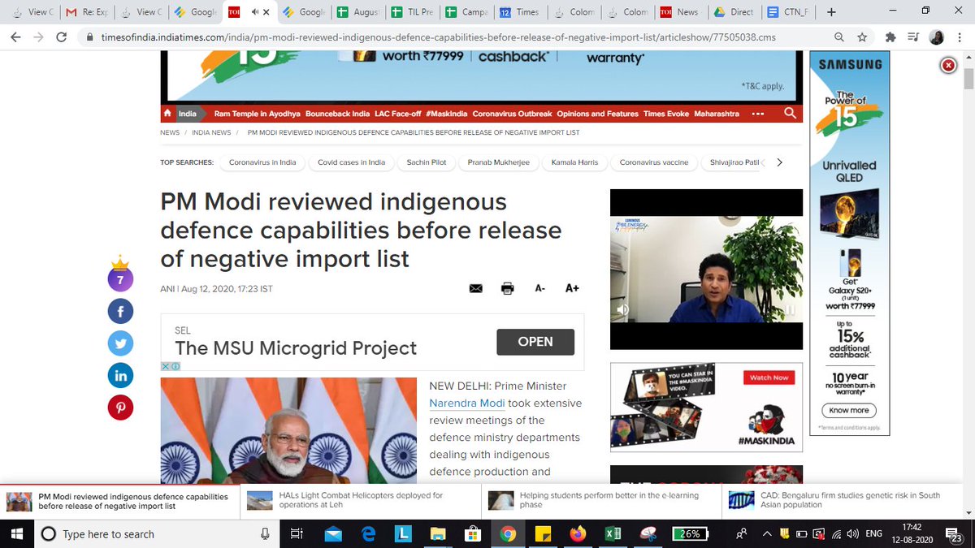The width and height of the screenshot is (975, 548).
Task: Share article on LinkedIn
Action: click(120, 375)
